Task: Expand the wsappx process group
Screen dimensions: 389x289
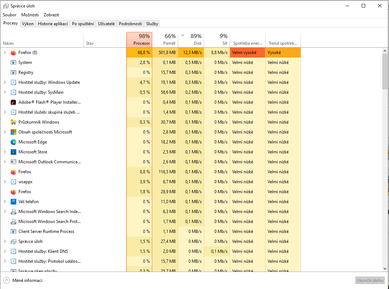Action: [5, 182]
